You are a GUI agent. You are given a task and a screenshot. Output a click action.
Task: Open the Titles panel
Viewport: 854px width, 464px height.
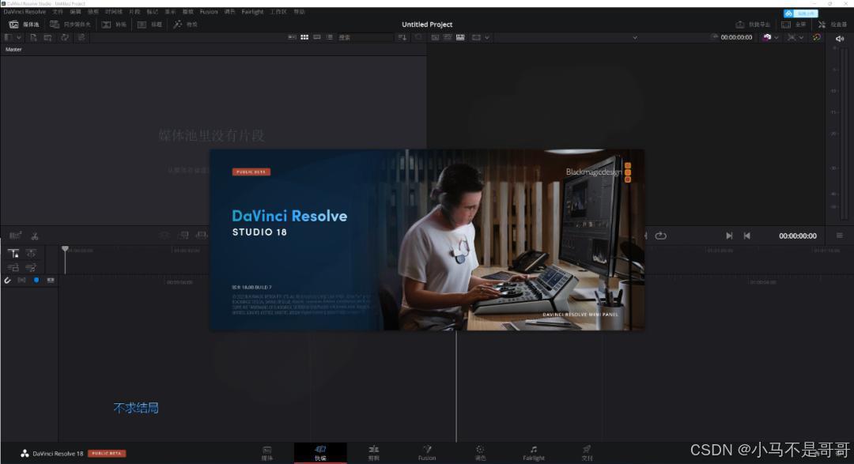point(149,25)
